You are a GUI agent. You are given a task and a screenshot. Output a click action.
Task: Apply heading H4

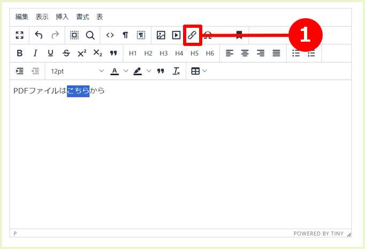click(x=179, y=53)
